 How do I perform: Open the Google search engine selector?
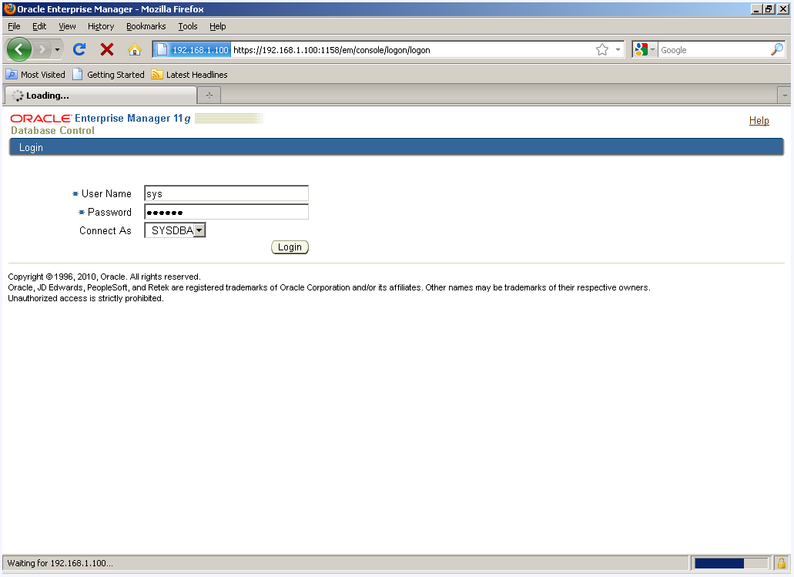point(645,49)
